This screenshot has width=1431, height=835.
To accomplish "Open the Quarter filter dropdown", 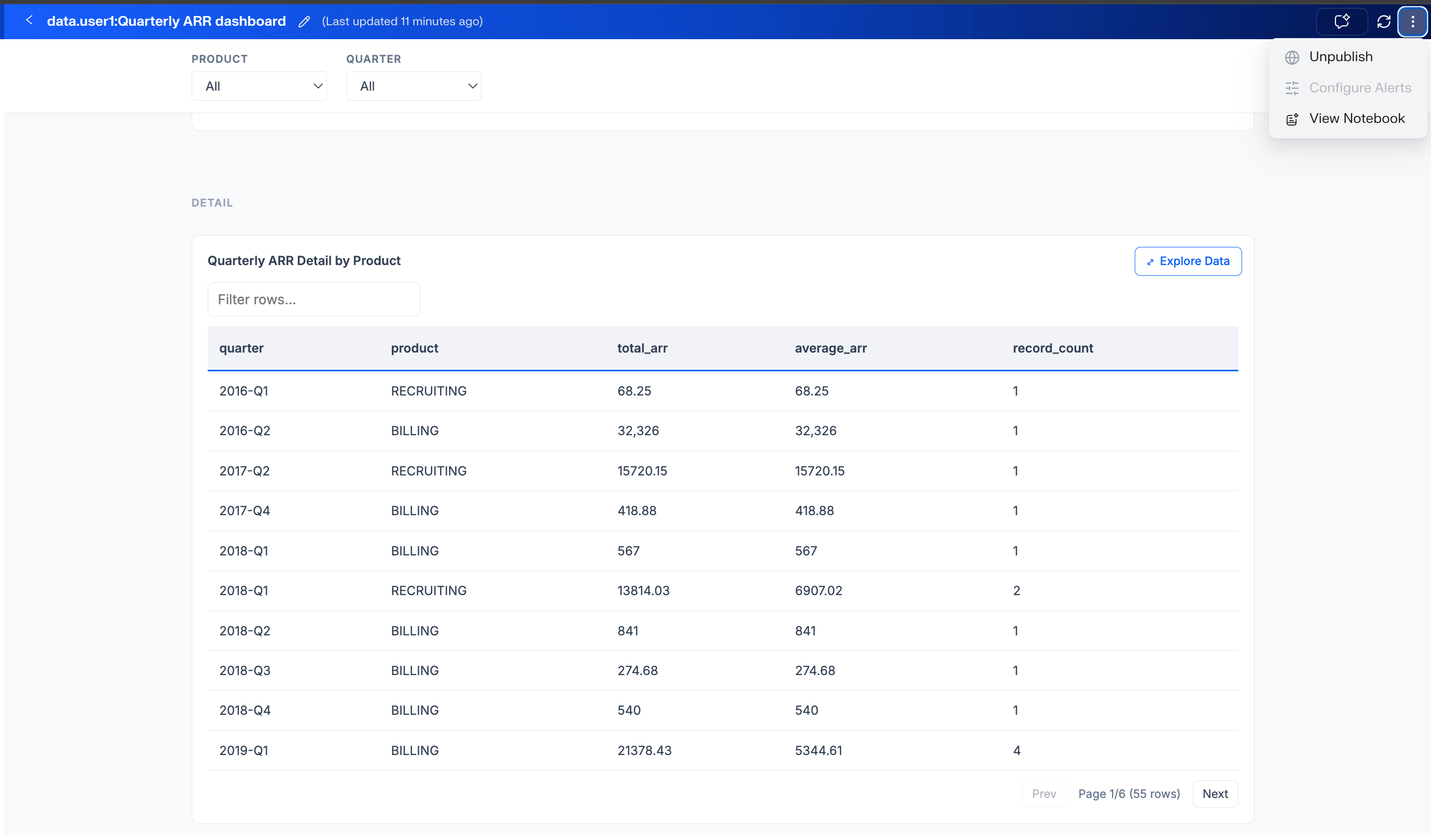I will tap(413, 86).
